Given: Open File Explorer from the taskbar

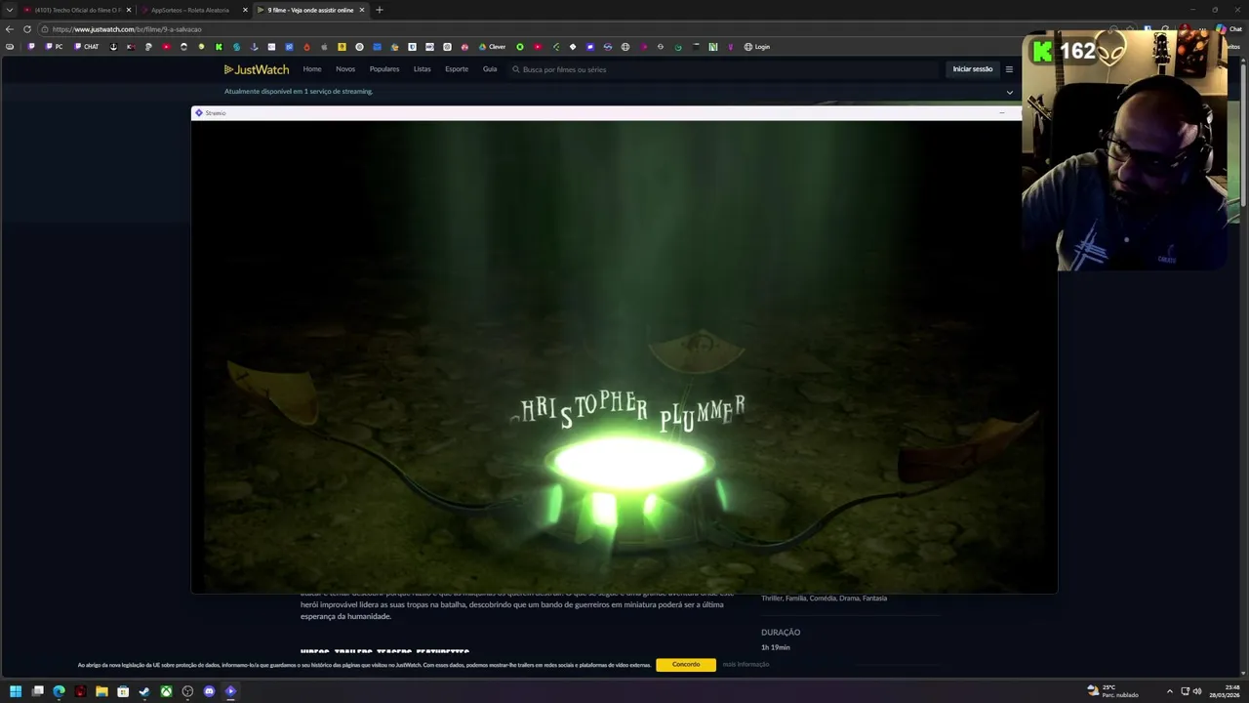Looking at the screenshot, I should click(x=101, y=691).
